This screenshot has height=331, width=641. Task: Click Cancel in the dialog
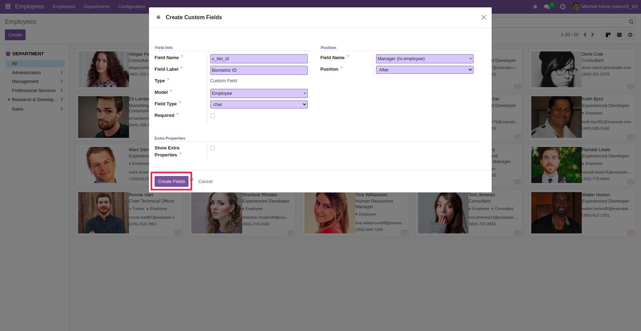coord(205,181)
